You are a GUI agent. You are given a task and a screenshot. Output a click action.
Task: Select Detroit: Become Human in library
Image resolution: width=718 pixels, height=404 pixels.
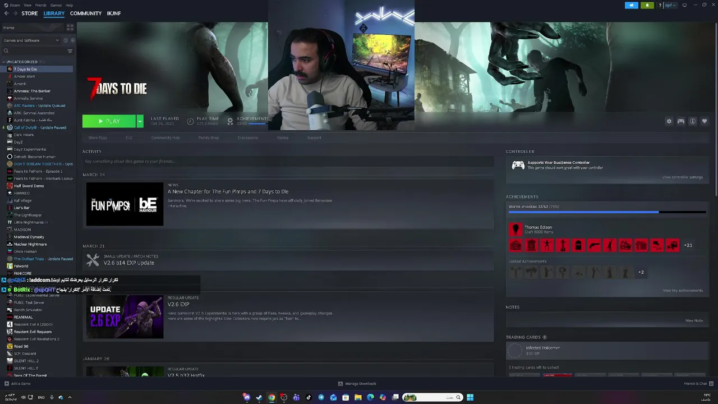(x=34, y=157)
